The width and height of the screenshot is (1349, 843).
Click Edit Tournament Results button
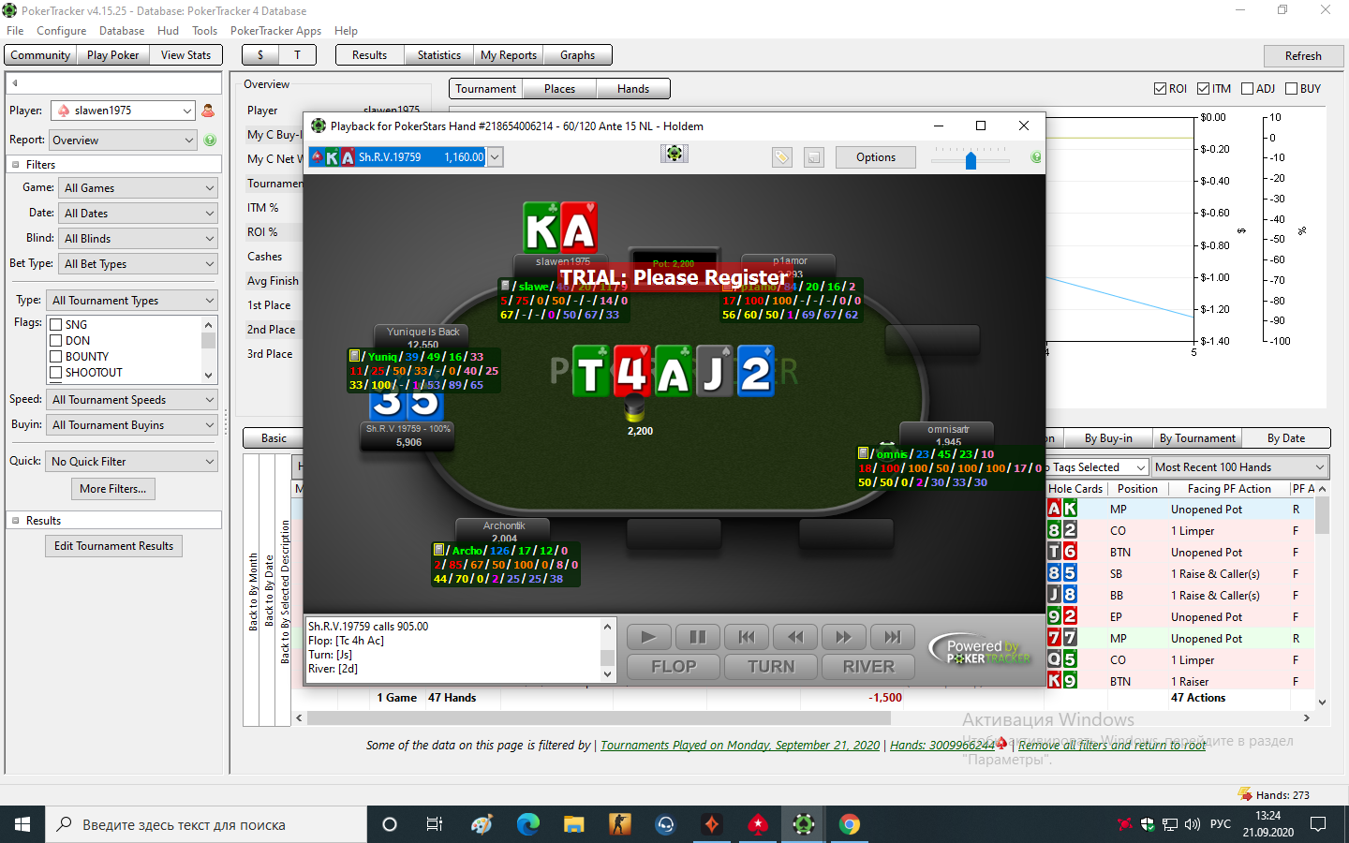pyautogui.click(x=114, y=546)
